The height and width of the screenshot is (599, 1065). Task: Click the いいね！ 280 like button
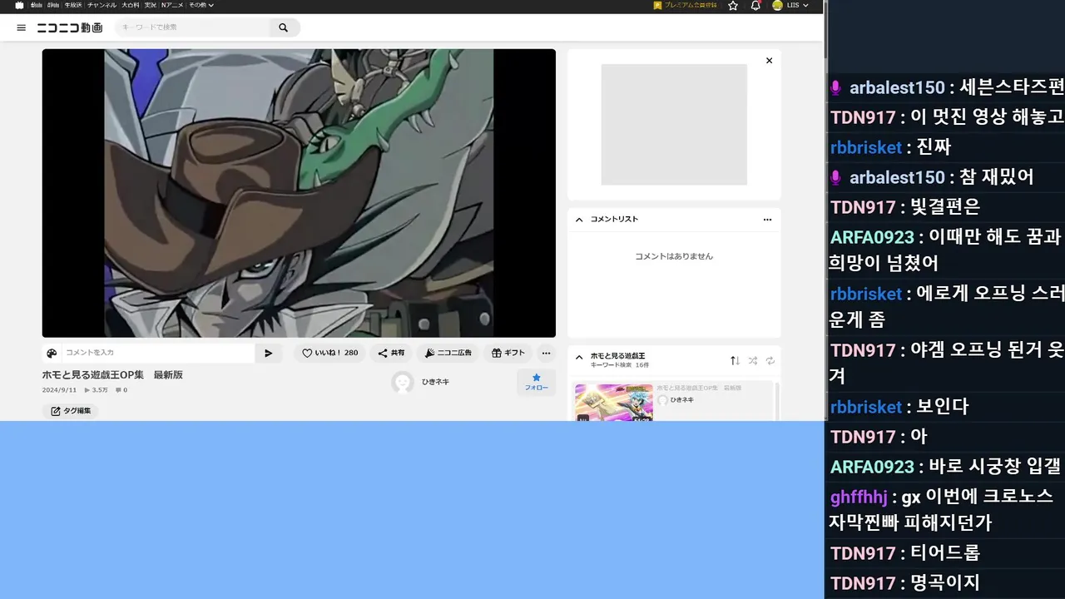[329, 353]
